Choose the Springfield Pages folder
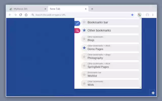The width and height of the screenshot is (162, 101). coord(110,66)
